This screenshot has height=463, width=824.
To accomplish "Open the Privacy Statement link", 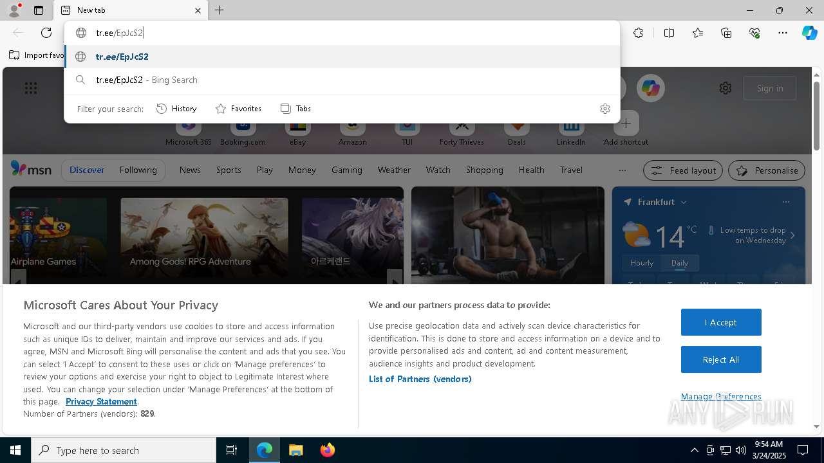I will (101, 401).
